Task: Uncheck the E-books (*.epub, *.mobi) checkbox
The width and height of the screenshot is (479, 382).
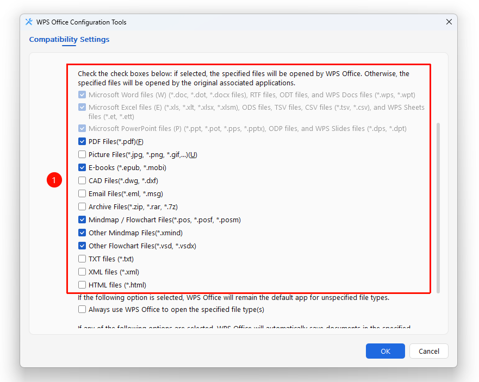Action: (82, 168)
